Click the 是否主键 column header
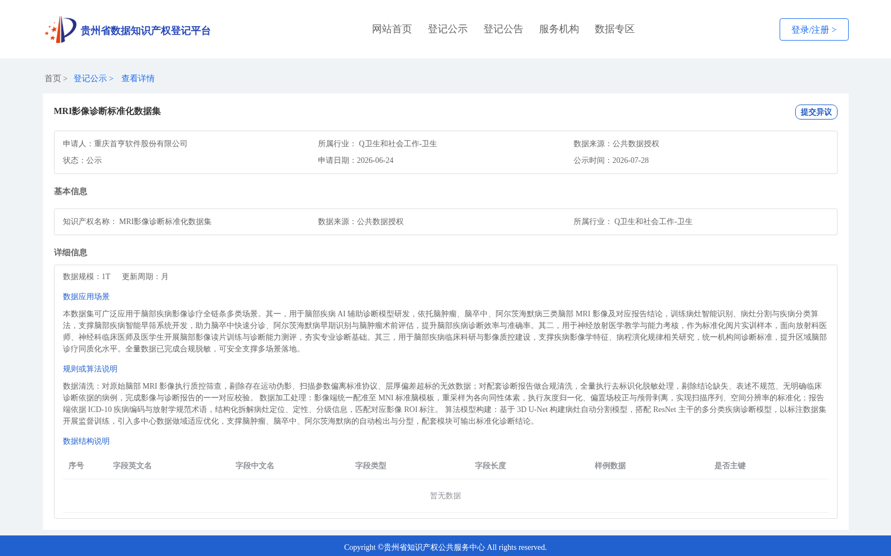Image resolution: width=891 pixels, height=556 pixels. coord(730,465)
